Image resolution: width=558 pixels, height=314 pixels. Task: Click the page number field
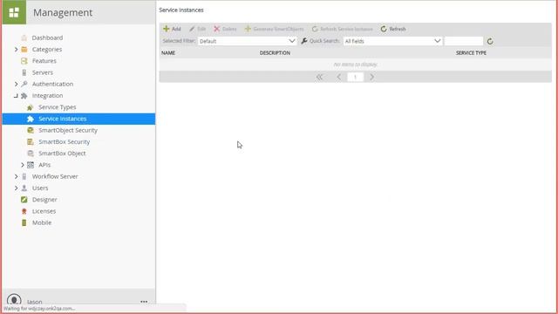355,77
